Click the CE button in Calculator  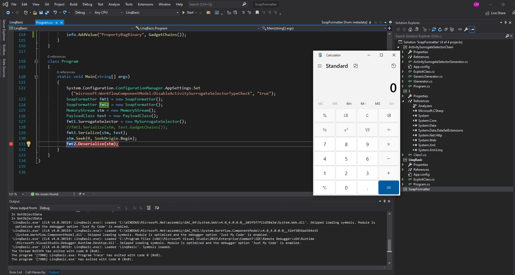346,115
